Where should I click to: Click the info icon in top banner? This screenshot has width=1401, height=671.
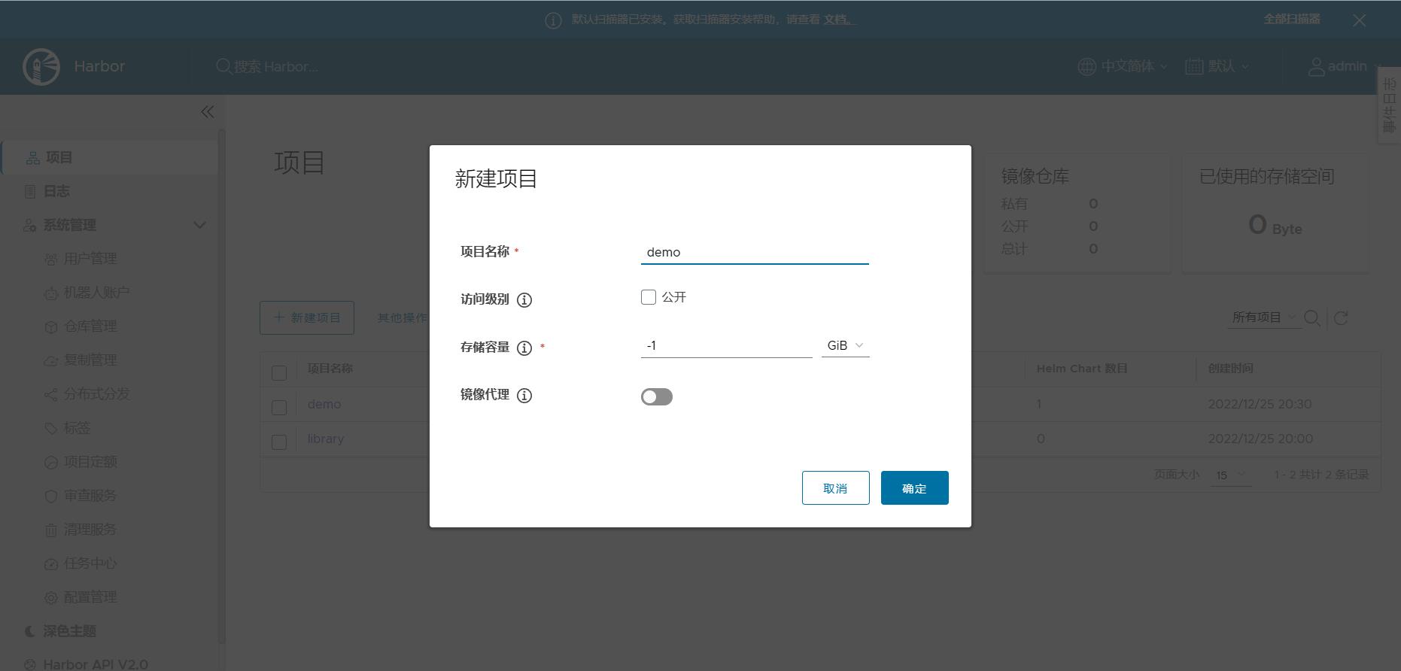pyautogui.click(x=553, y=20)
